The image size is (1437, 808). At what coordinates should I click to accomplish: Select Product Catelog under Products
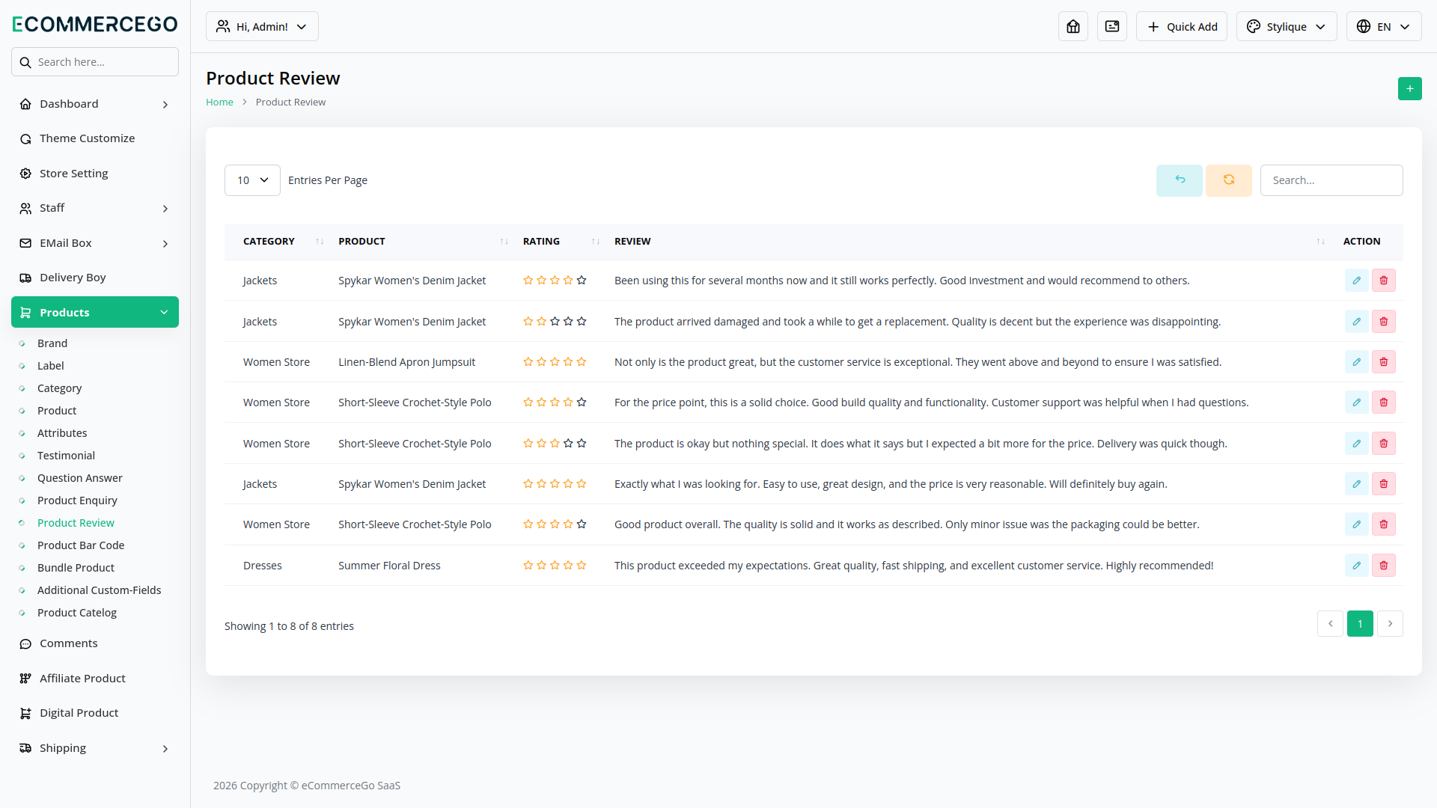coord(77,613)
